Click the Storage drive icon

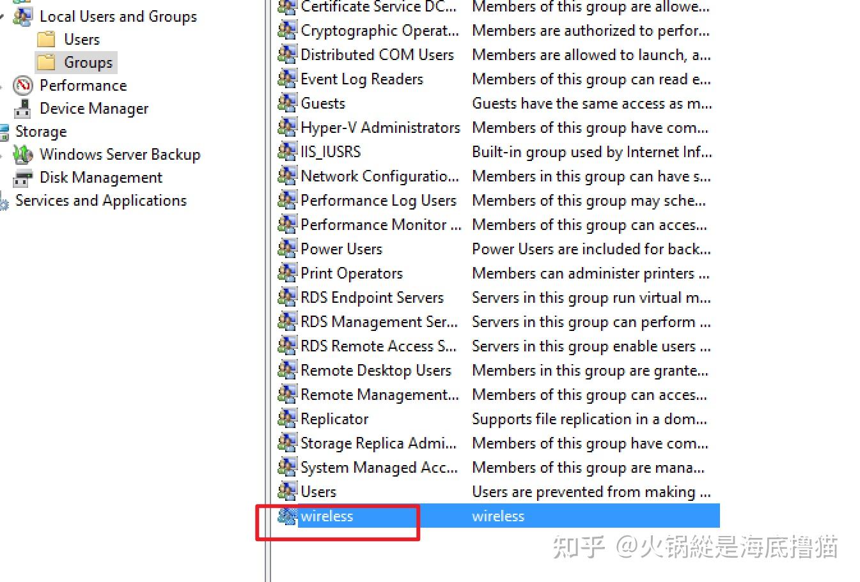5,132
